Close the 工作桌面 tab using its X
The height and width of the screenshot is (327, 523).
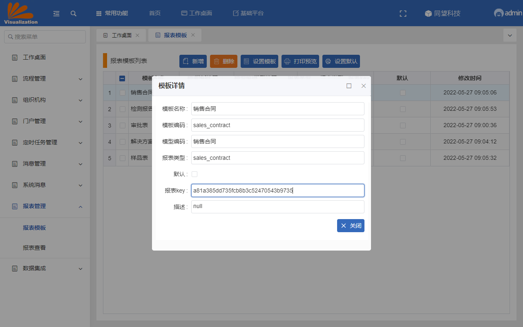point(137,35)
